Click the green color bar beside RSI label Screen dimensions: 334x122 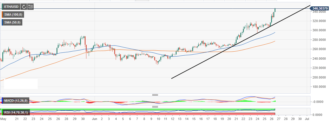[x=2, y=112]
